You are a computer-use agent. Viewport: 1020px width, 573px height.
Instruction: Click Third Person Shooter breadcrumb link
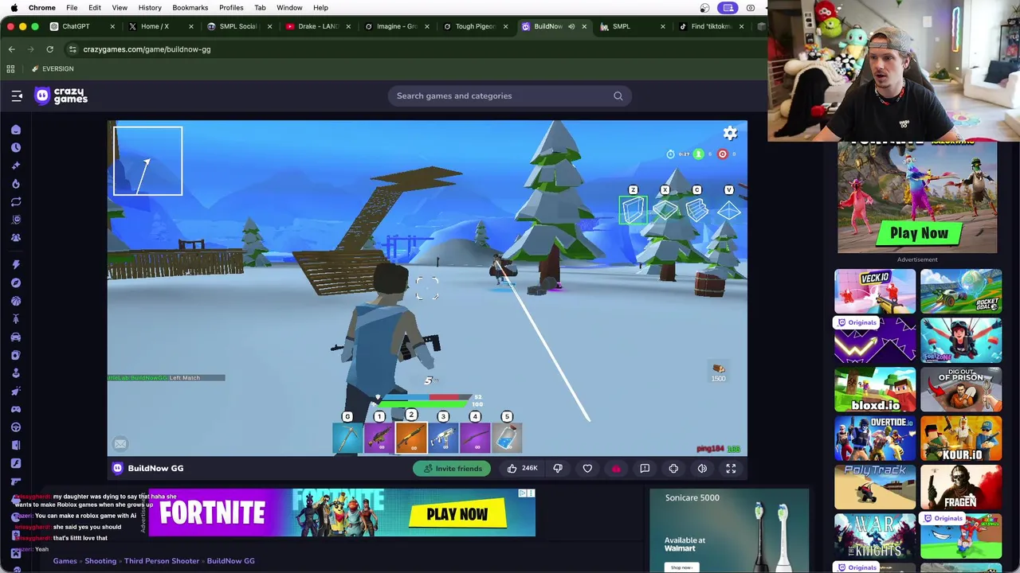pyautogui.click(x=161, y=561)
